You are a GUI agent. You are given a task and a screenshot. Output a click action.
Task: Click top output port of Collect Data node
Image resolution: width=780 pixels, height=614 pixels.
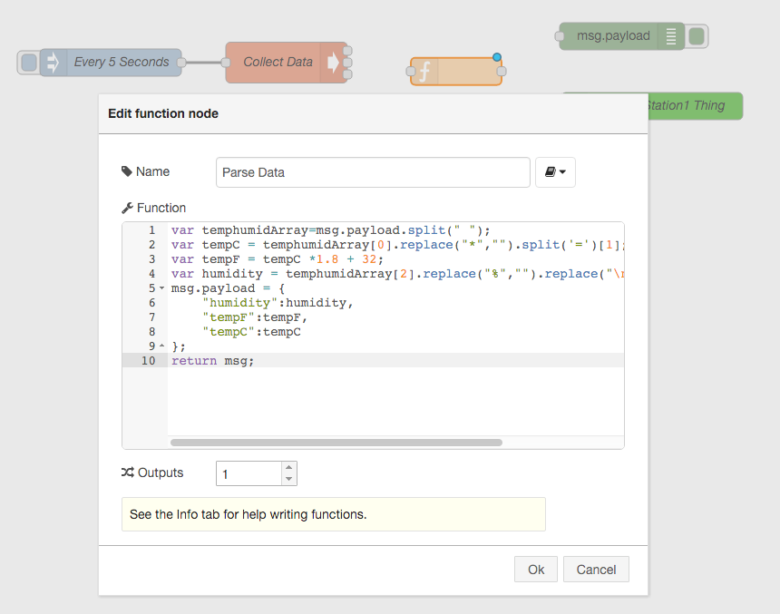(x=347, y=51)
